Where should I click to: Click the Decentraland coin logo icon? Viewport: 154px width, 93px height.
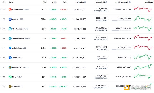pyautogui.click(x=10, y=10)
